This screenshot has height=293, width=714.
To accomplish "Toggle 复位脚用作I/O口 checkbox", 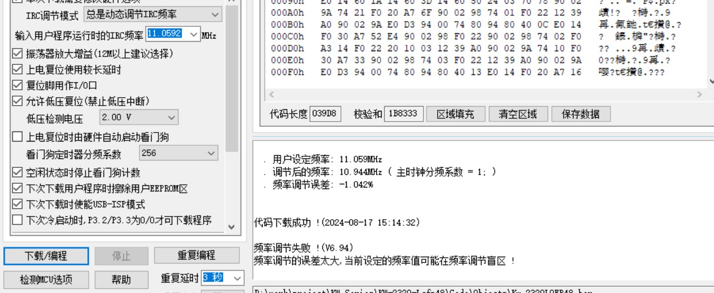I will coord(17,86).
